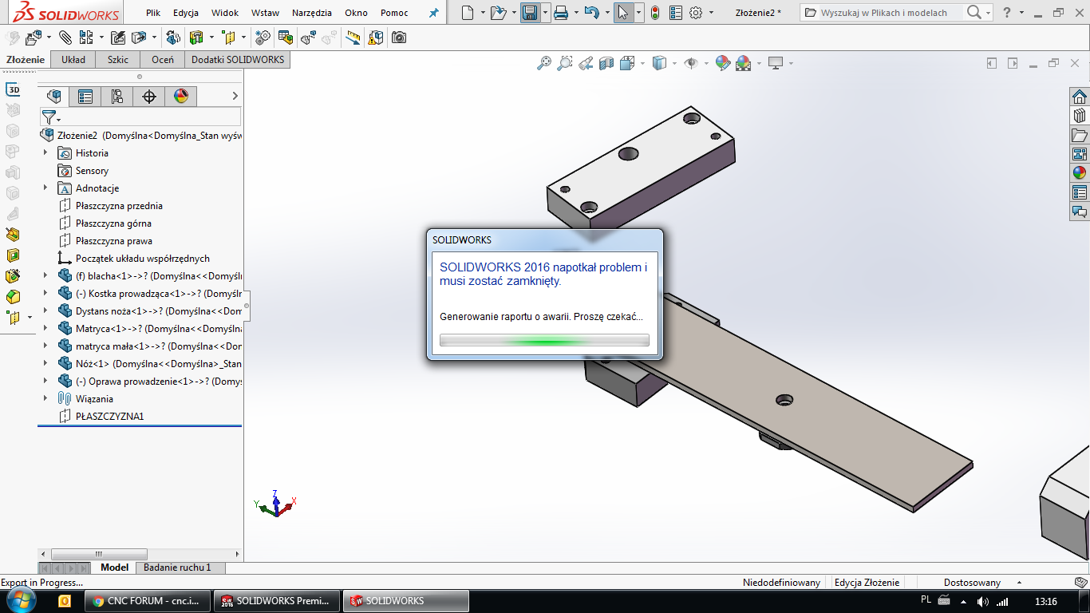Click the crash report progress bar

544,341
